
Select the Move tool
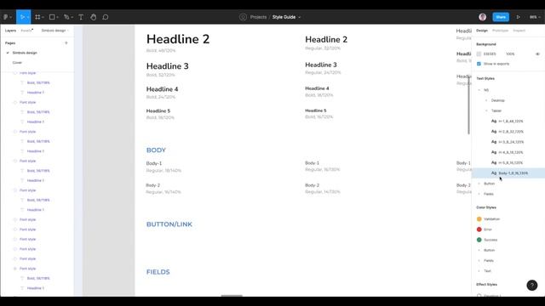click(x=22, y=17)
